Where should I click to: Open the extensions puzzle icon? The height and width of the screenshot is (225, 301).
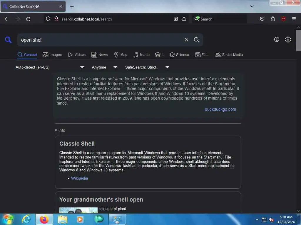[x=273, y=19]
